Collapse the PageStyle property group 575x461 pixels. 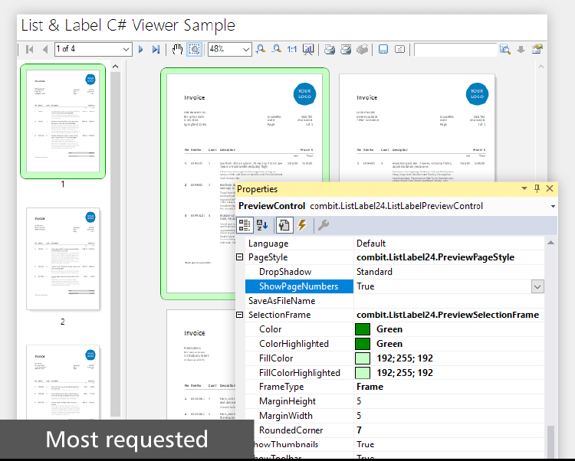(x=239, y=257)
